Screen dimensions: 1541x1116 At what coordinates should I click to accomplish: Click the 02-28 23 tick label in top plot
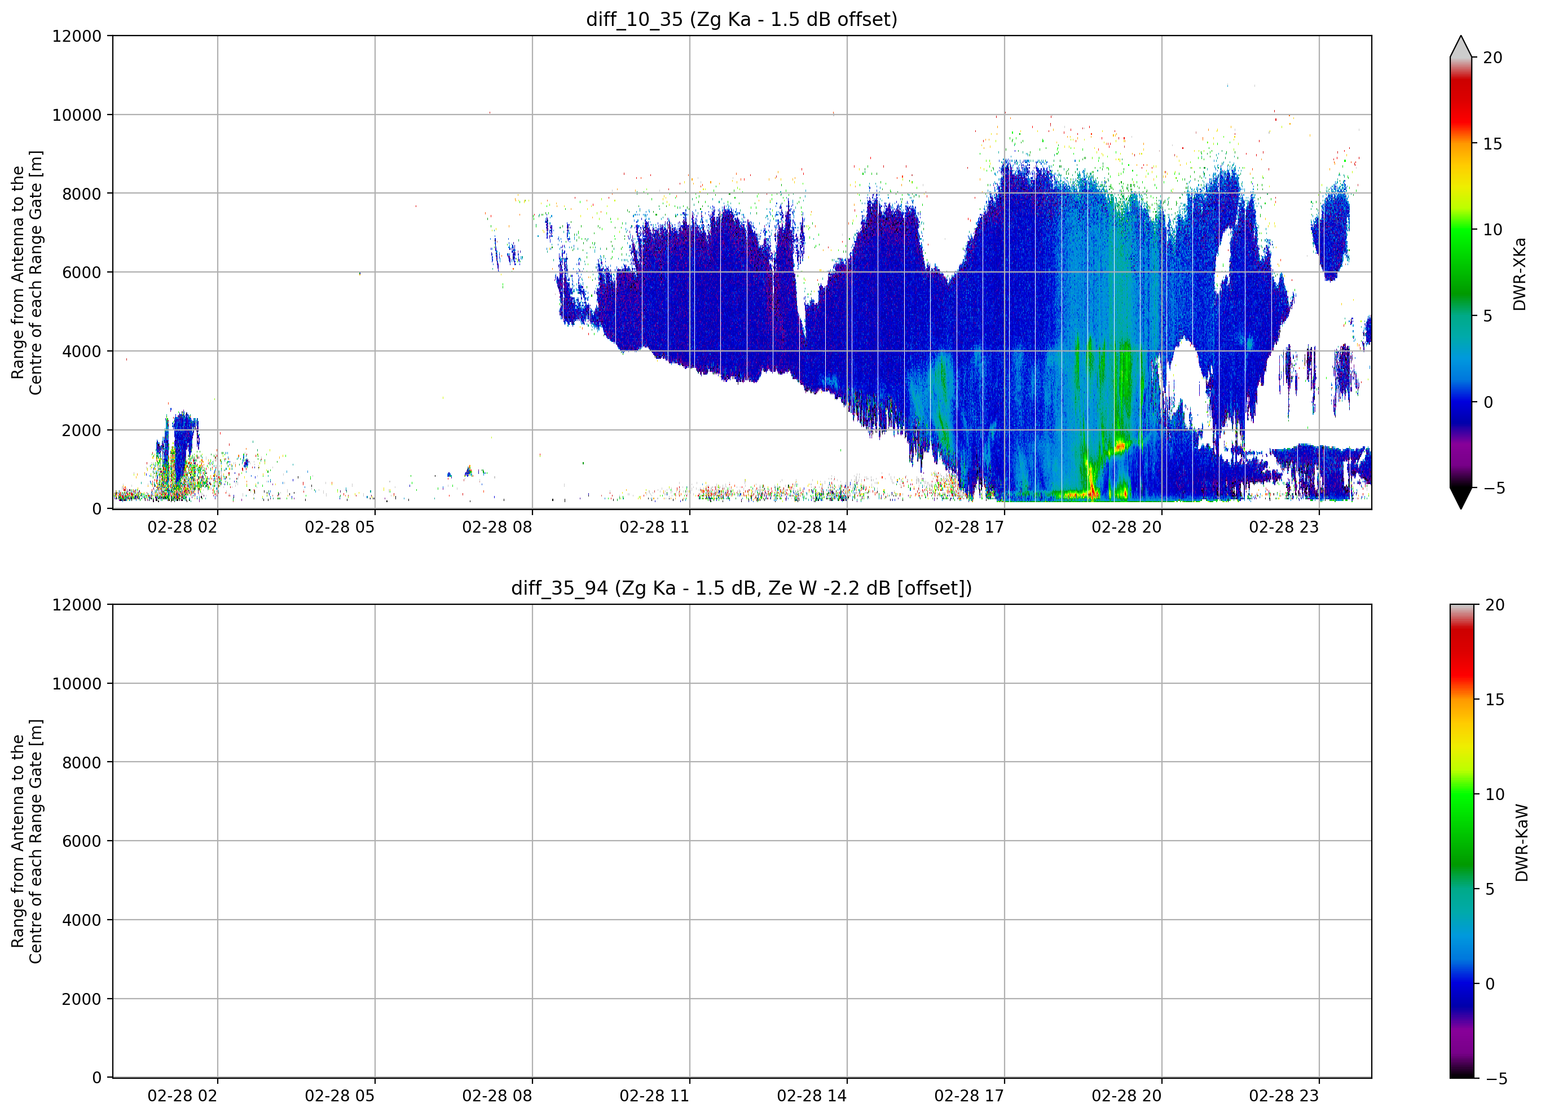pyautogui.click(x=1283, y=527)
